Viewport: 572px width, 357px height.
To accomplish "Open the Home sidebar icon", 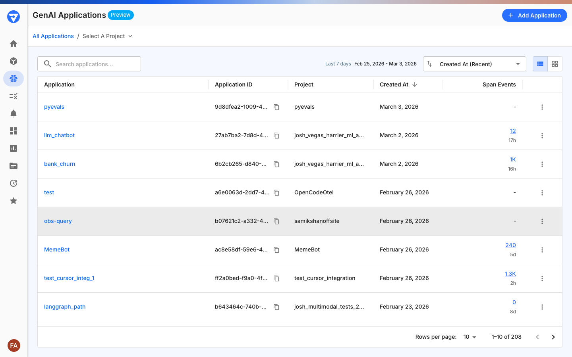I will pos(13,44).
